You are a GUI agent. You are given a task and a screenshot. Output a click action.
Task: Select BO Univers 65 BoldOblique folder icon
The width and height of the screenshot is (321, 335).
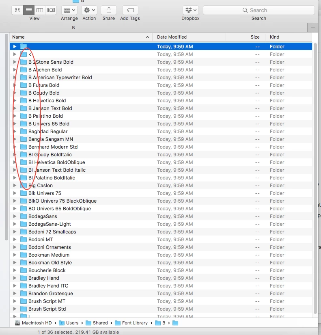click(x=24, y=209)
